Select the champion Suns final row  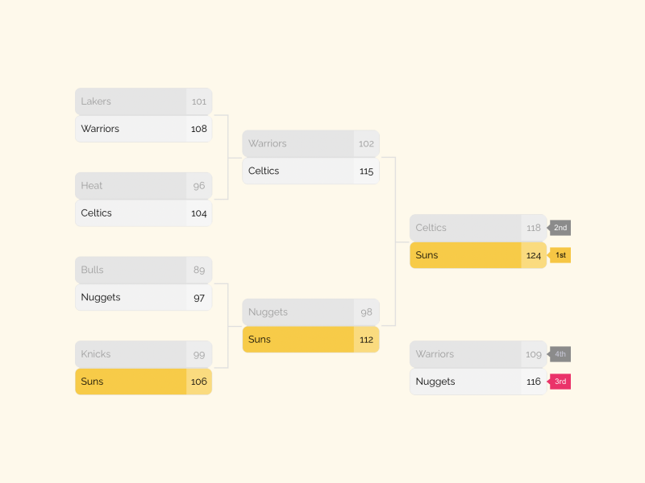click(468, 255)
